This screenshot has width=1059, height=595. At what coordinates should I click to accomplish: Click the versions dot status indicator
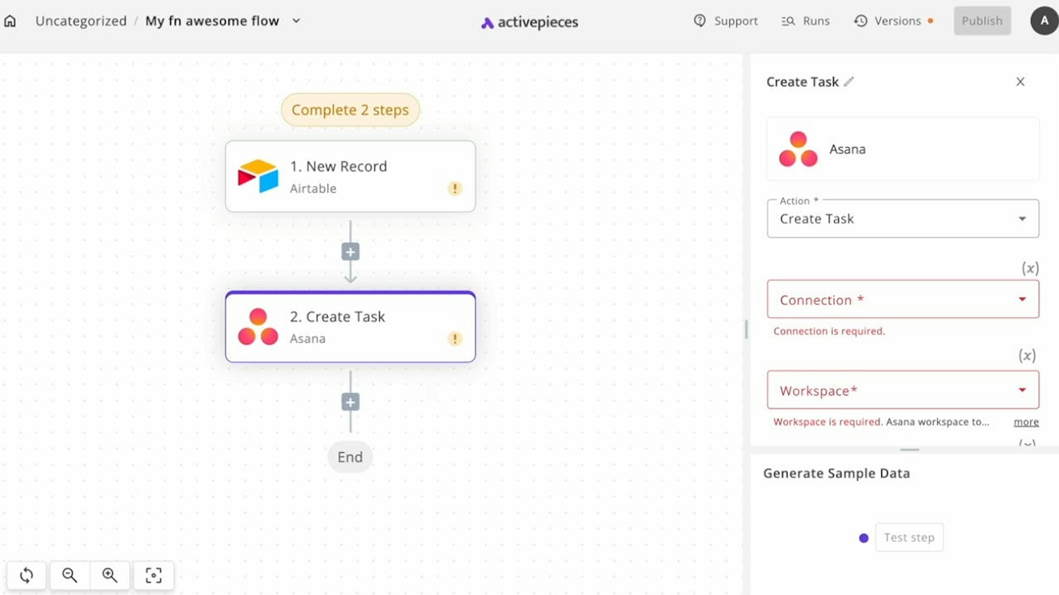click(932, 20)
